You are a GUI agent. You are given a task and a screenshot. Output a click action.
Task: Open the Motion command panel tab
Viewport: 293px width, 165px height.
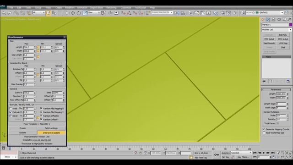point(279,19)
